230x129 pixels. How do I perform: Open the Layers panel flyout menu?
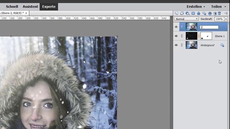coord(226,13)
